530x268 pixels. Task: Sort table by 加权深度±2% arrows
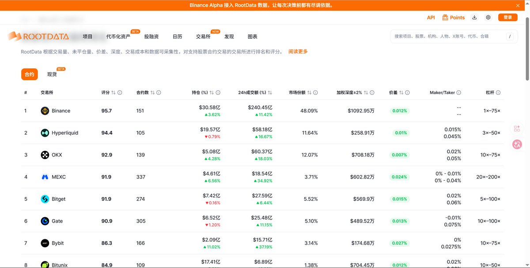[x=366, y=93]
